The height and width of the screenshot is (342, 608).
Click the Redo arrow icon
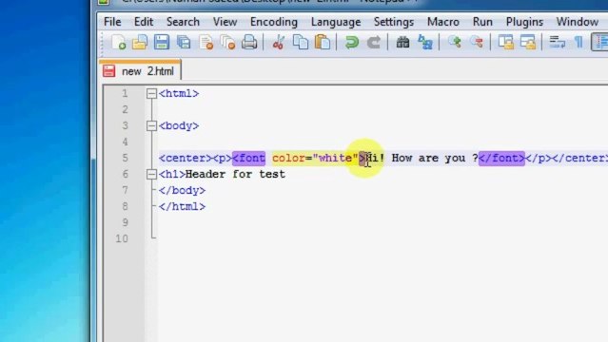coord(374,42)
